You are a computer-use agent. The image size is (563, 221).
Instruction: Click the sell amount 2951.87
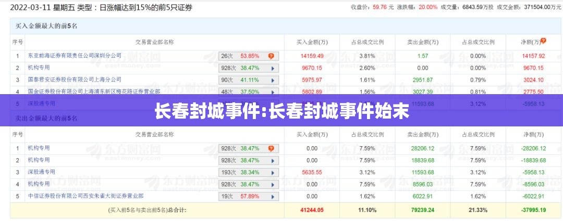click(x=423, y=80)
